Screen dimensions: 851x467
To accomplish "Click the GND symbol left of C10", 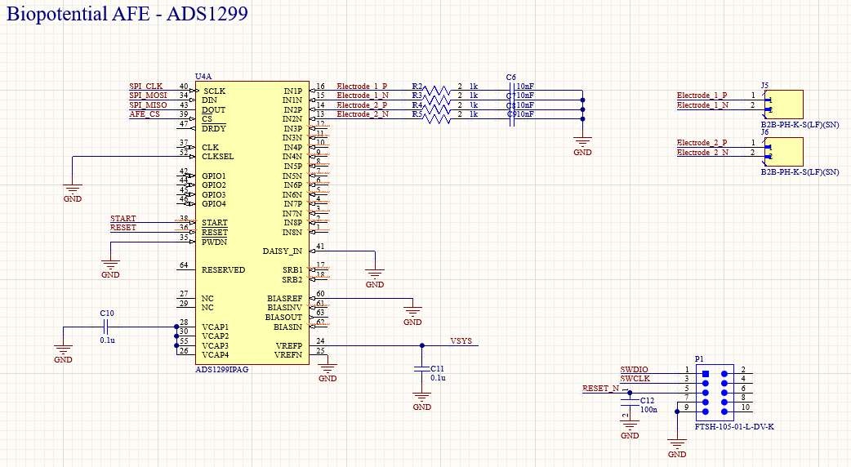I will [x=63, y=354].
